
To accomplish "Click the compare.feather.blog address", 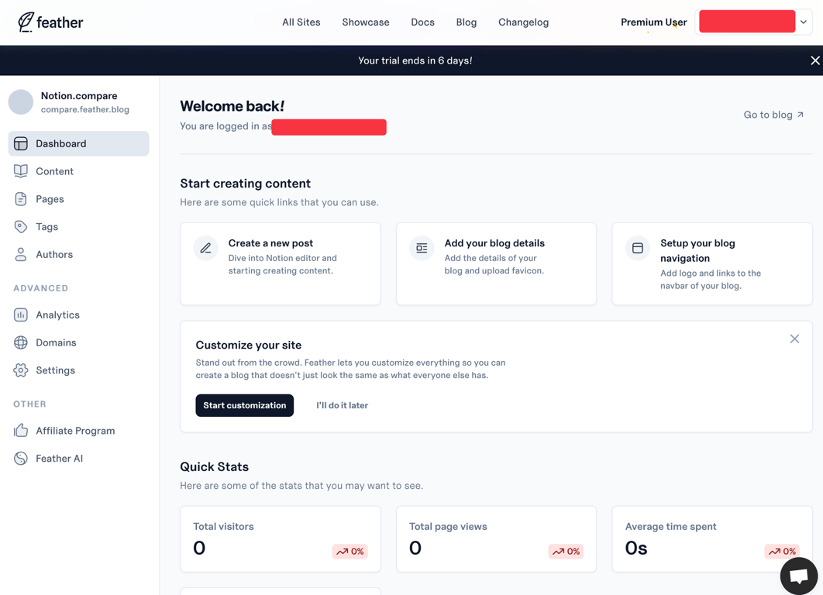I will (x=85, y=110).
